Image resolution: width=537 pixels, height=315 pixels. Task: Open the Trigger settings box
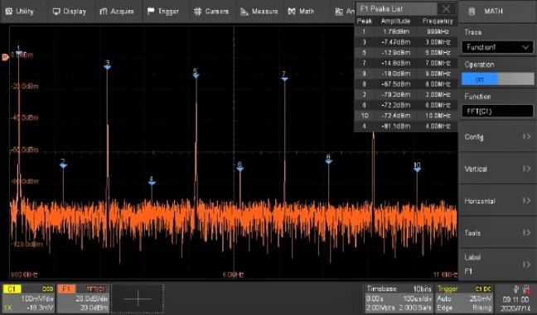pyautogui.click(x=464, y=298)
